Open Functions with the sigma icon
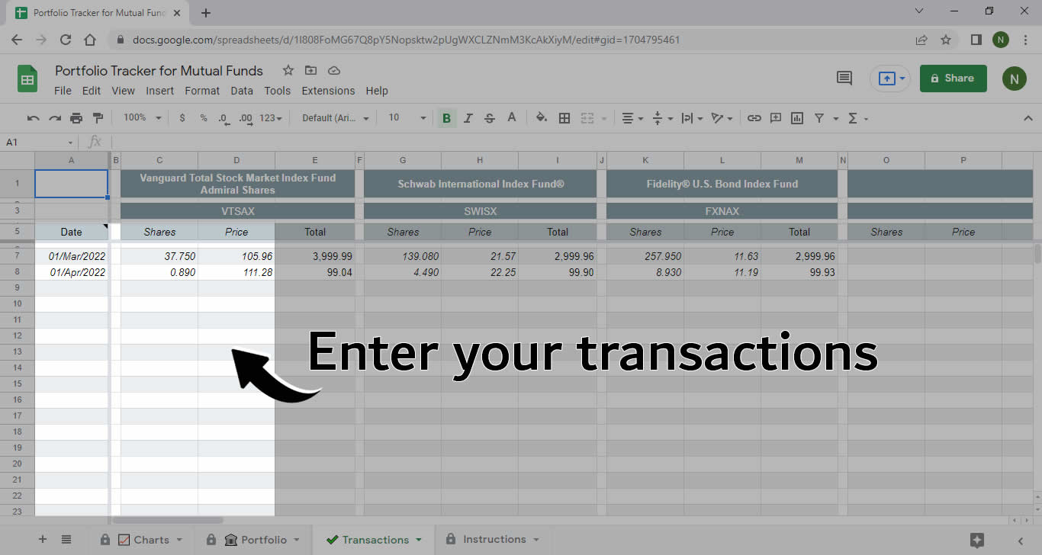1042x555 pixels. pos(854,117)
